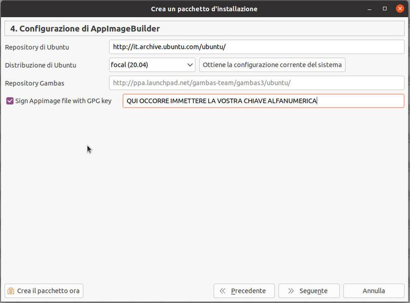Click the 4. Configurazione di AppImageBuilder heading
The width and height of the screenshot is (410, 303).
click(x=85, y=29)
